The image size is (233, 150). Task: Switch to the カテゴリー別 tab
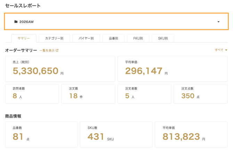coord(54,38)
